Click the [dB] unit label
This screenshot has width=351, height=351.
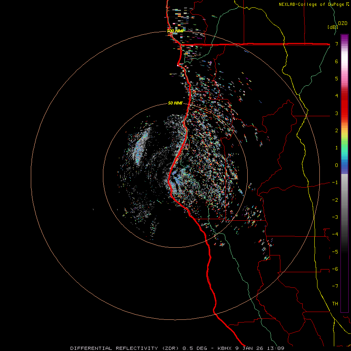click(333, 27)
